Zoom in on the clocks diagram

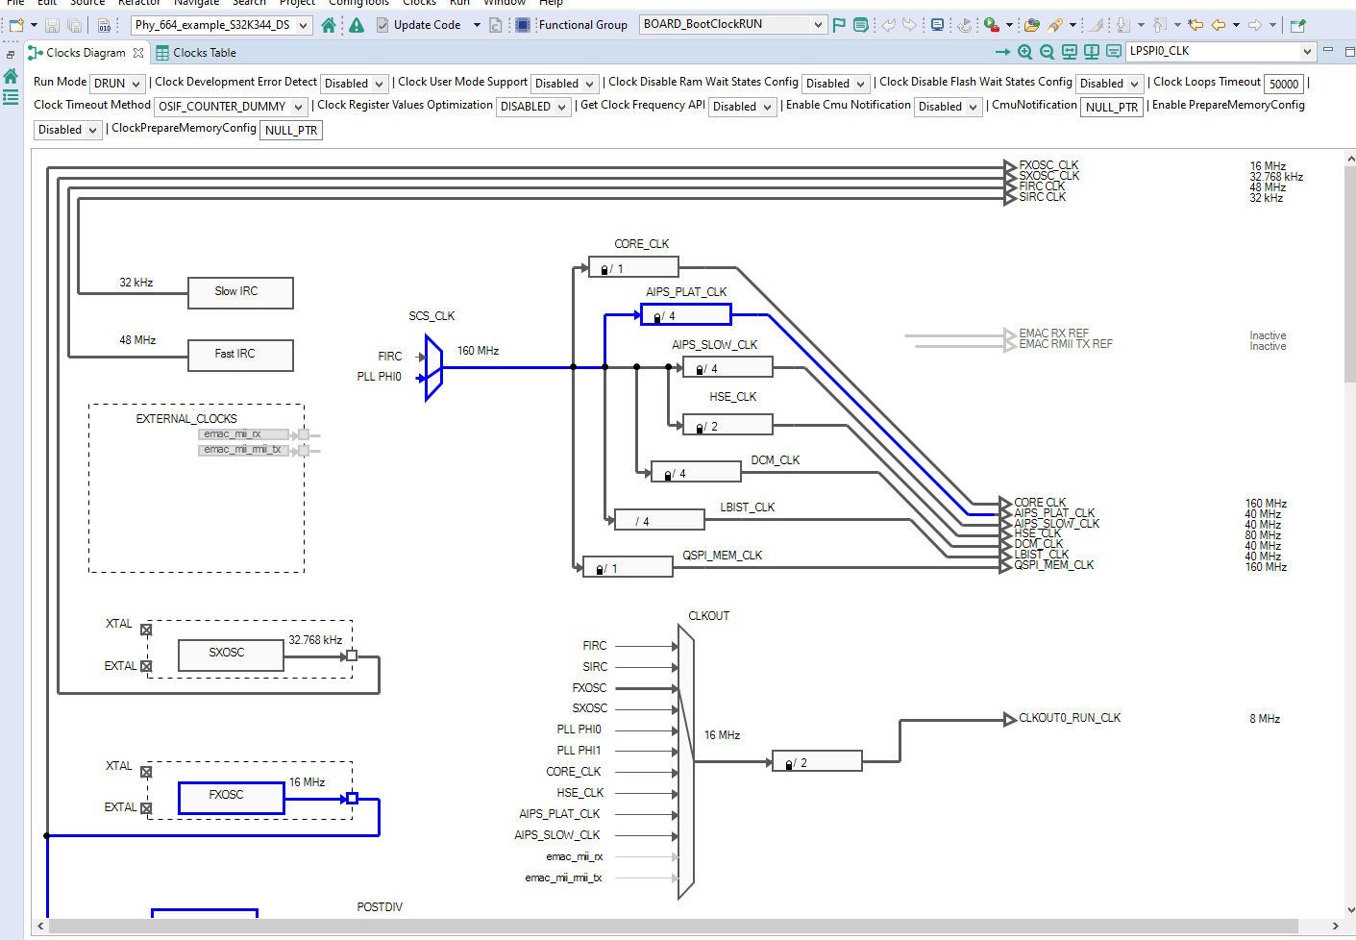point(1024,52)
